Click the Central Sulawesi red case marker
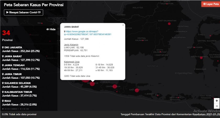Screen dimensions: 220x118 coord(210,36)
